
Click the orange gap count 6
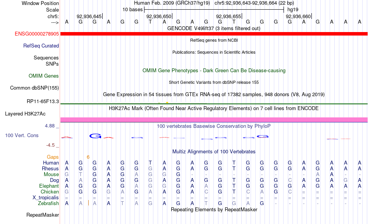click(x=88, y=157)
